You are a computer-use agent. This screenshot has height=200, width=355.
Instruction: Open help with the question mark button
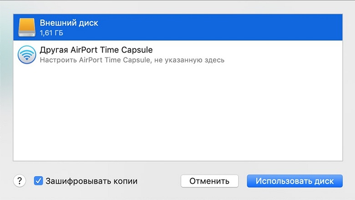[20, 181]
